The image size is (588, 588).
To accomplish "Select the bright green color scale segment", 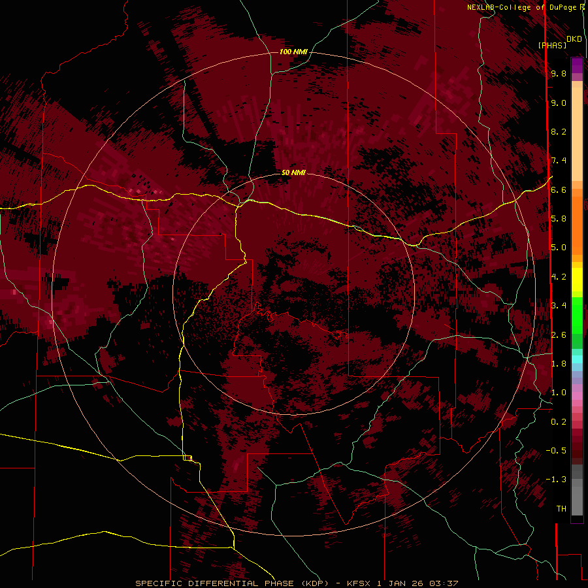I will (577, 315).
